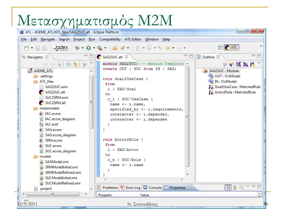This screenshot has height=213, width=285.
Task: Open the File menu
Action: (x=24, y=39)
